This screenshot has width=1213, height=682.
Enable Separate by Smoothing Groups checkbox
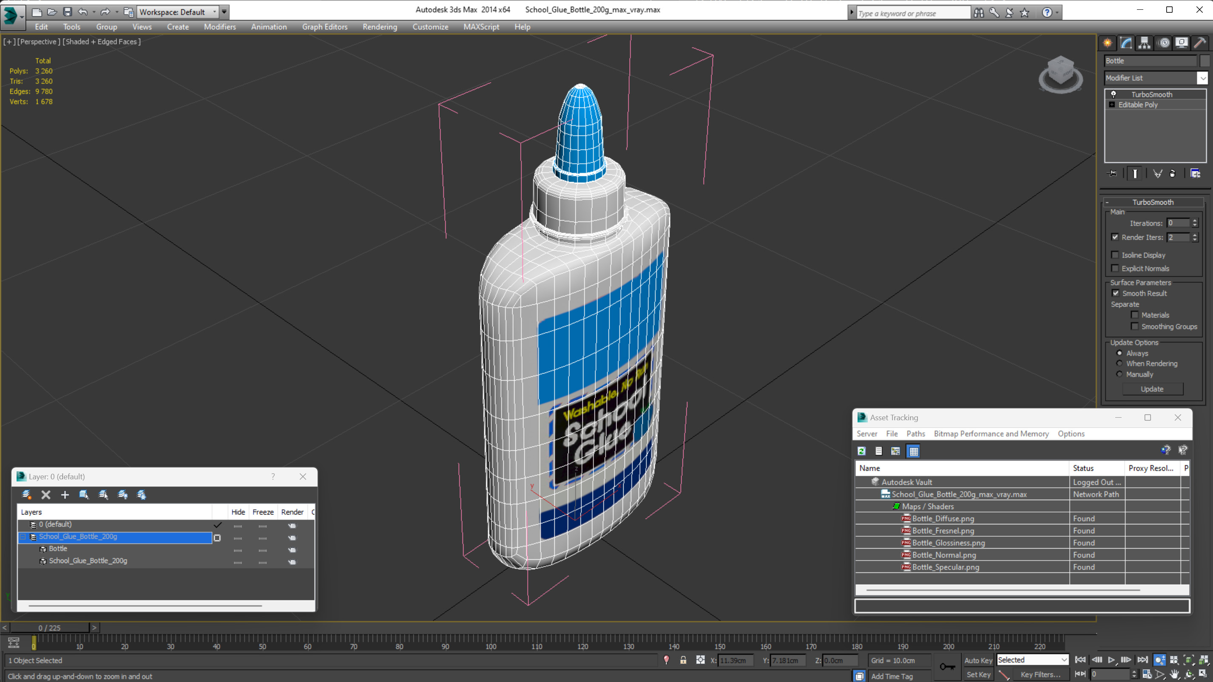(x=1134, y=327)
